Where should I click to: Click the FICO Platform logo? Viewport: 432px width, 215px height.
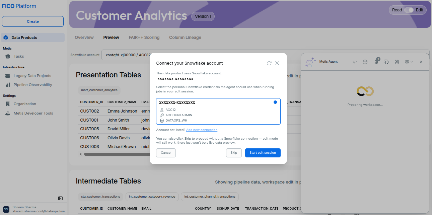point(19,6)
